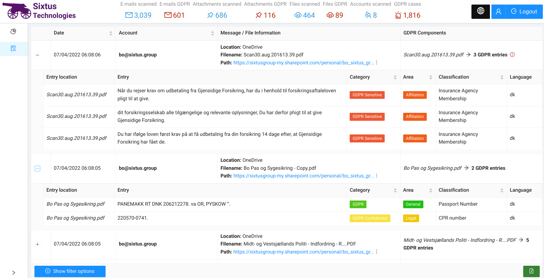Click Show filter options button

click(x=70, y=271)
